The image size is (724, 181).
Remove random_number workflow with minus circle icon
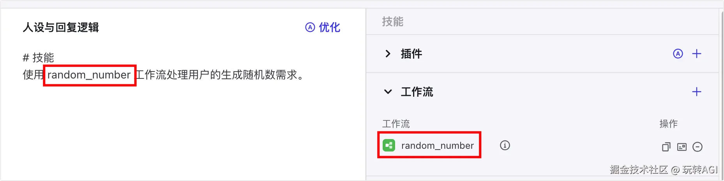pyautogui.click(x=698, y=147)
